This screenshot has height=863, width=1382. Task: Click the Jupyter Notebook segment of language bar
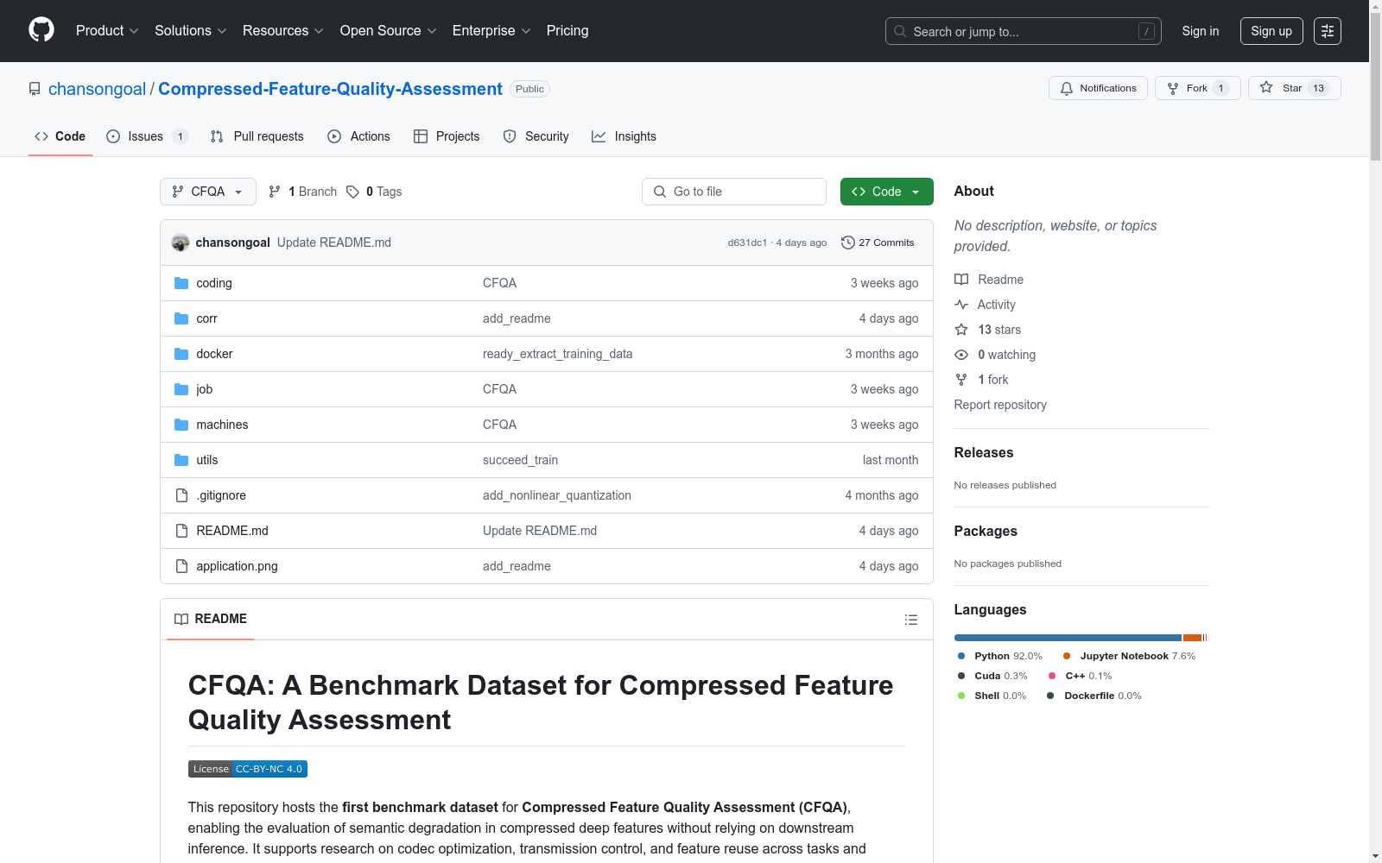1193,638
